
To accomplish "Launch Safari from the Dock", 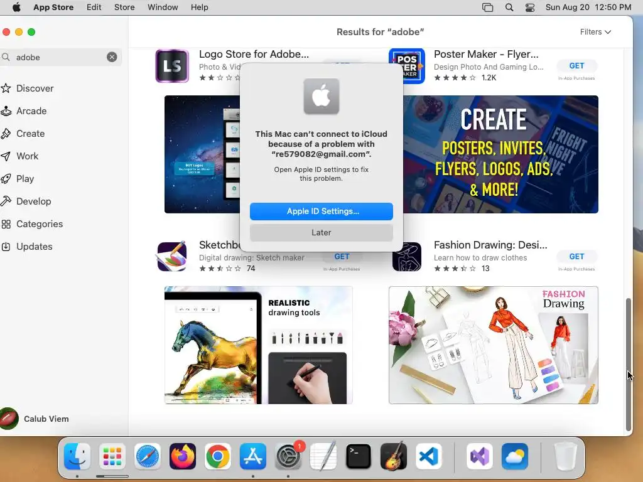I will pos(147,456).
